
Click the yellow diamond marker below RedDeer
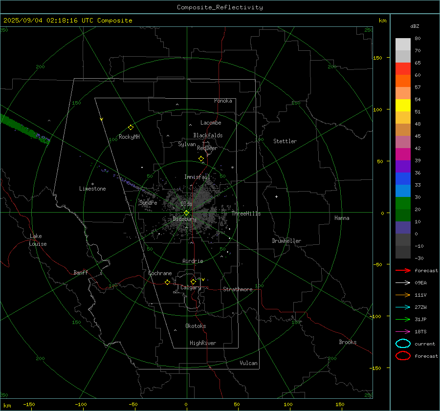coord(201,159)
